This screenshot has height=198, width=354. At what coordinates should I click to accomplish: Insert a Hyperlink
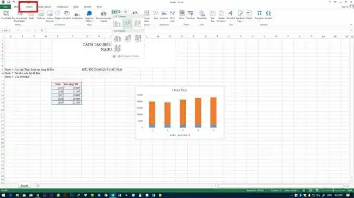[202, 15]
